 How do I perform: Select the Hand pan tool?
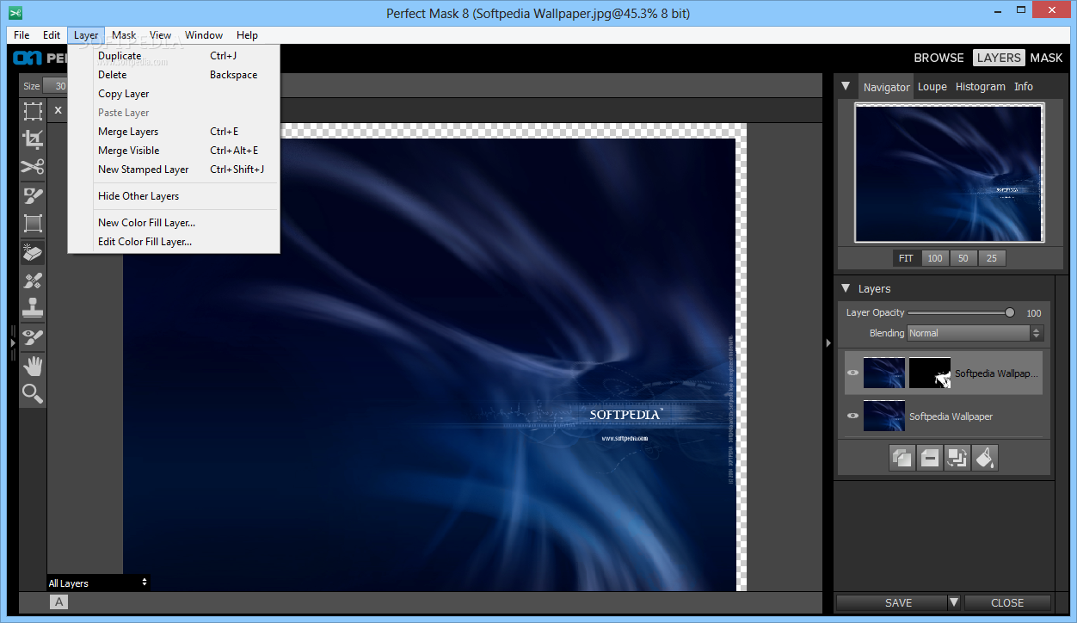click(x=33, y=366)
